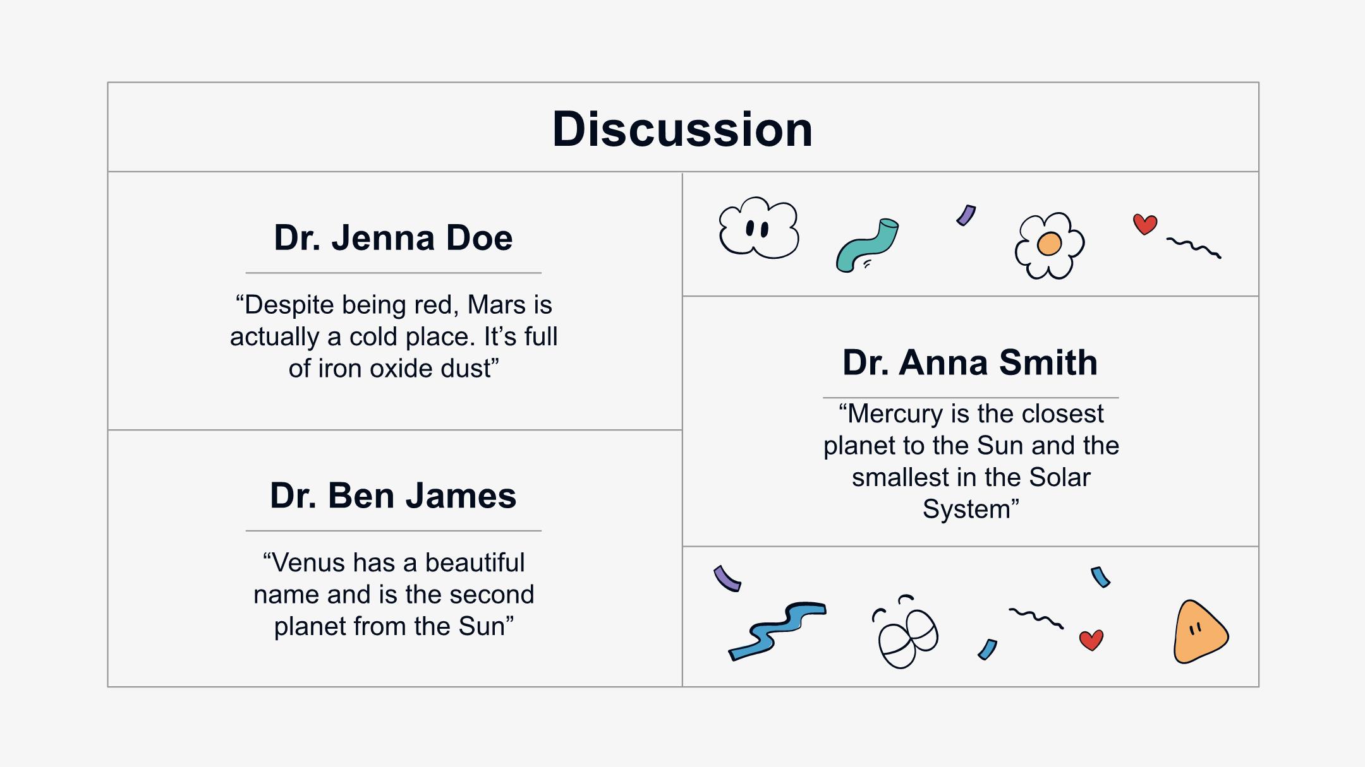Click the Dr. Ben James heading

(x=393, y=496)
